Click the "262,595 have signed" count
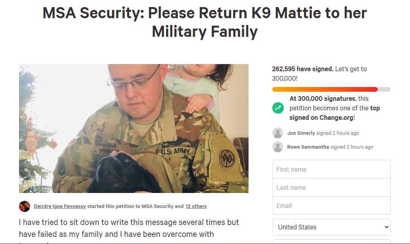 (x=303, y=69)
